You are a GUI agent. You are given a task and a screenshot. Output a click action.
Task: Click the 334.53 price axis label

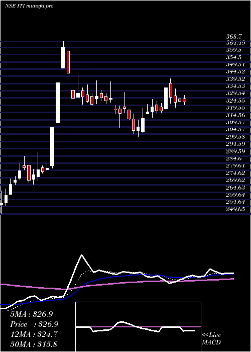point(235,86)
